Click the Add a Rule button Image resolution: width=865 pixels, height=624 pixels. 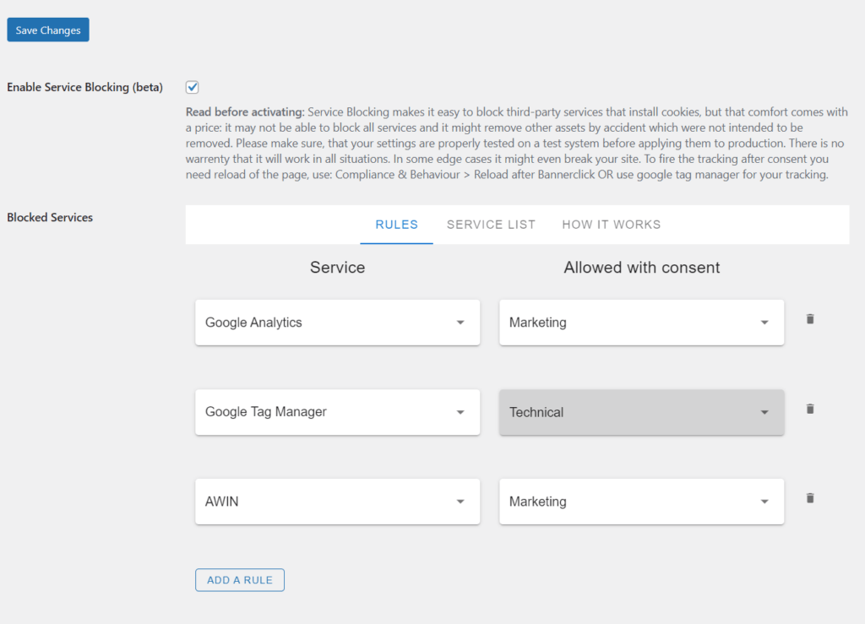[x=240, y=580]
